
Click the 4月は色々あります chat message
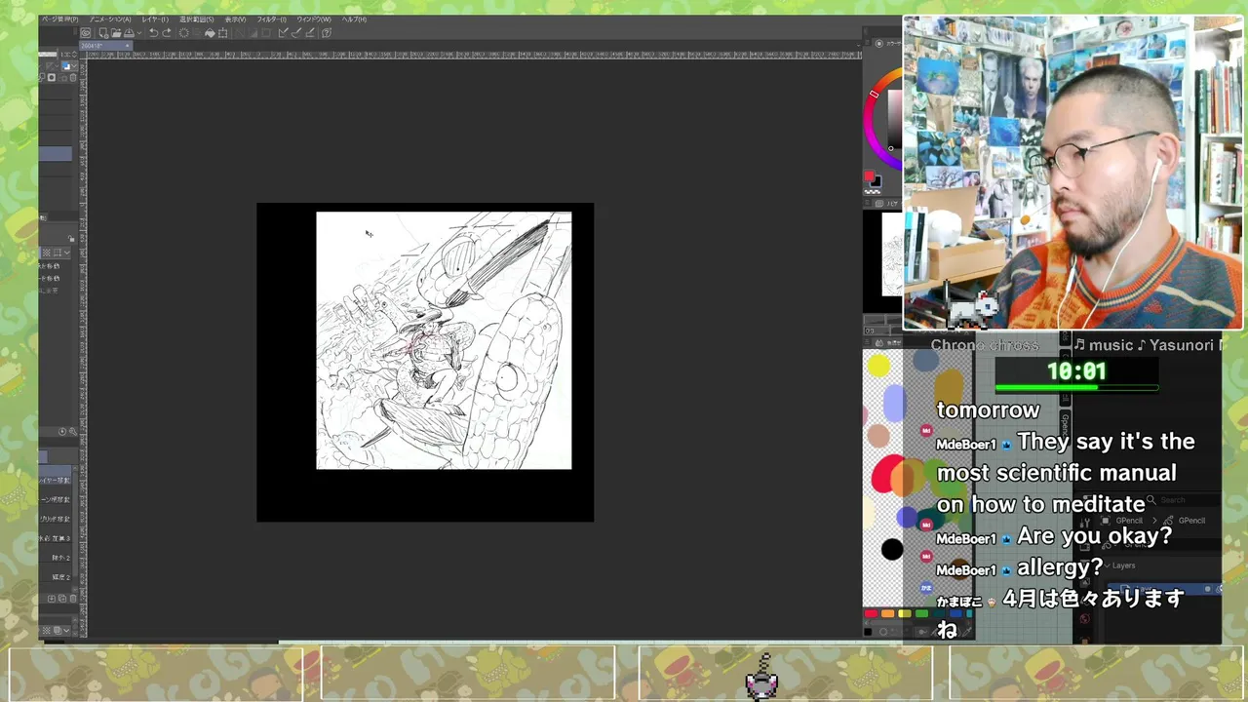(x=1093, y=599)
